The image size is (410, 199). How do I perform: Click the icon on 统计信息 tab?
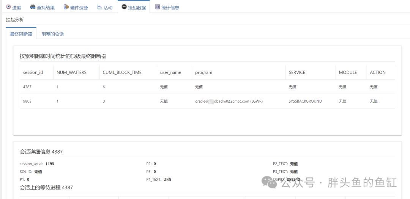158,7
